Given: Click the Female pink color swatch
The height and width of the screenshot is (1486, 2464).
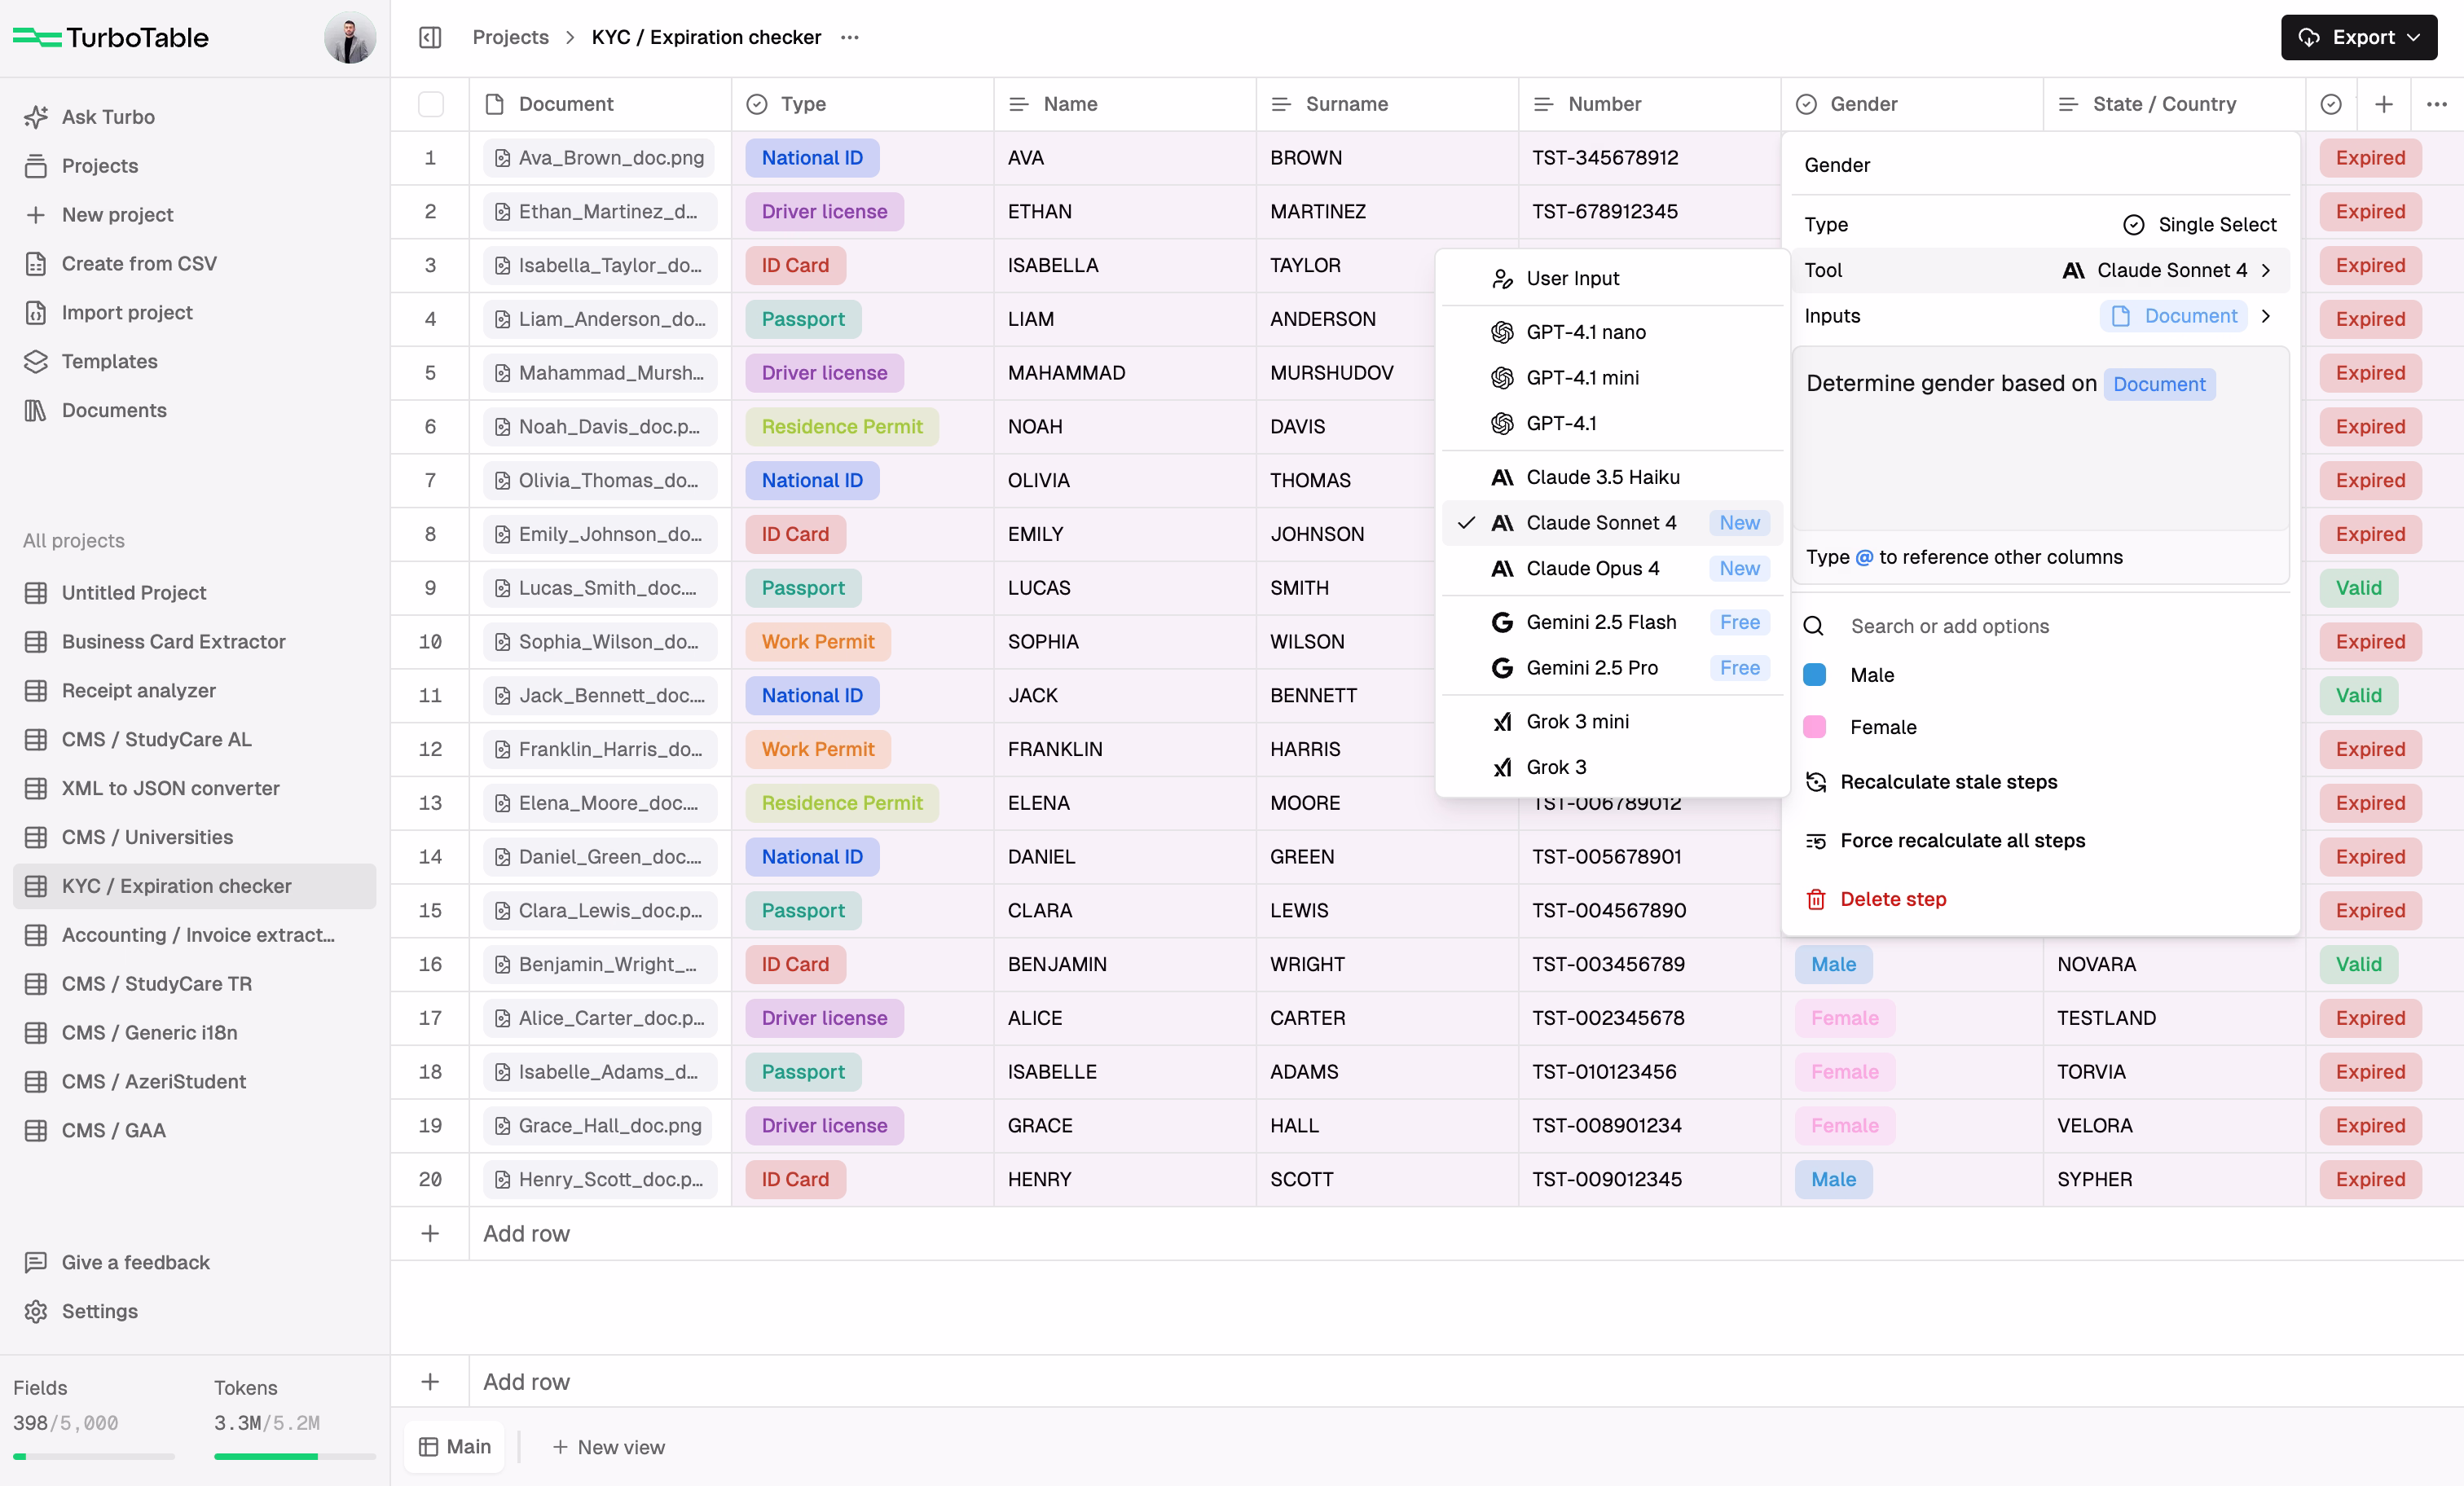Looking at the screenshot, I should click(x=1816, y=727).
